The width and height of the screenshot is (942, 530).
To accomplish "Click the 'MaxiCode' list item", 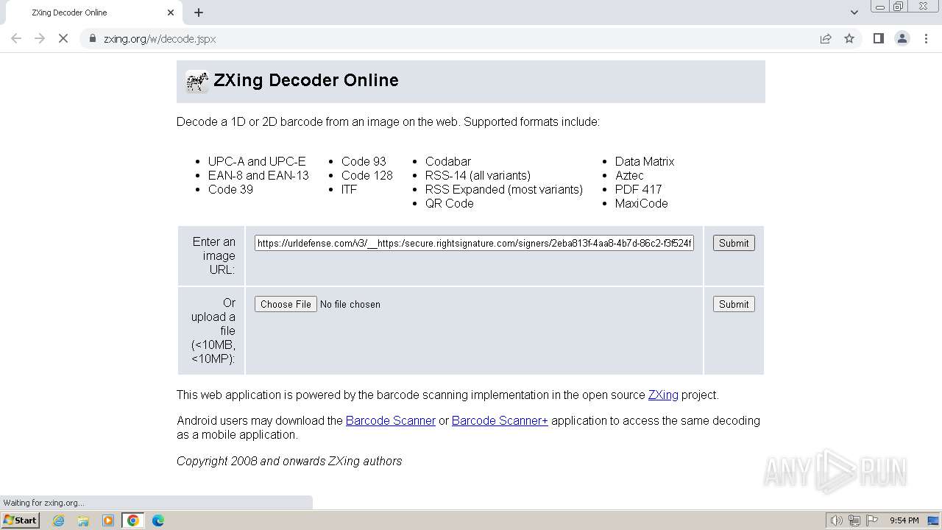I will (x=642, y=203).
